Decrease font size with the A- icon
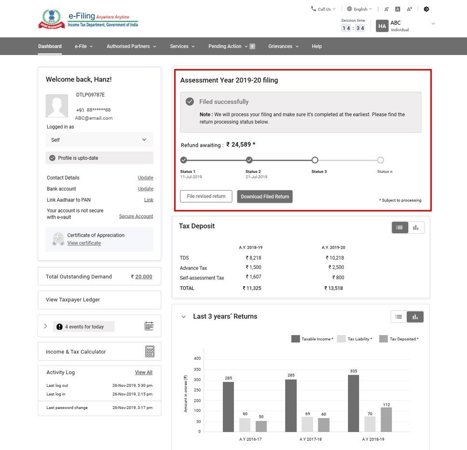This screenshot has width=467, height=450. pos(386,9)
